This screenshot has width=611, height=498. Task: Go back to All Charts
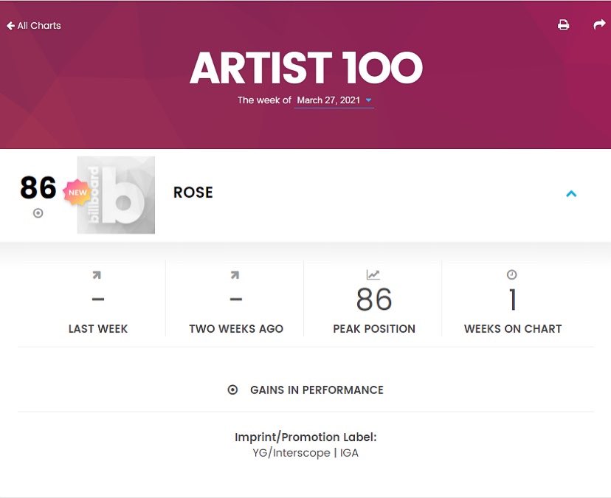tap(39, 26)
